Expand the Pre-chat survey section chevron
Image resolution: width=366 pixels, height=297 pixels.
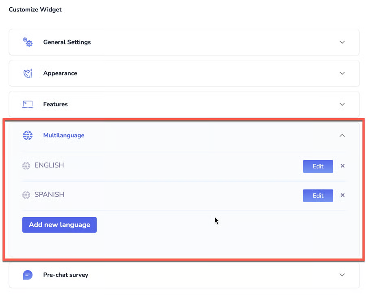tap(342, 275)
